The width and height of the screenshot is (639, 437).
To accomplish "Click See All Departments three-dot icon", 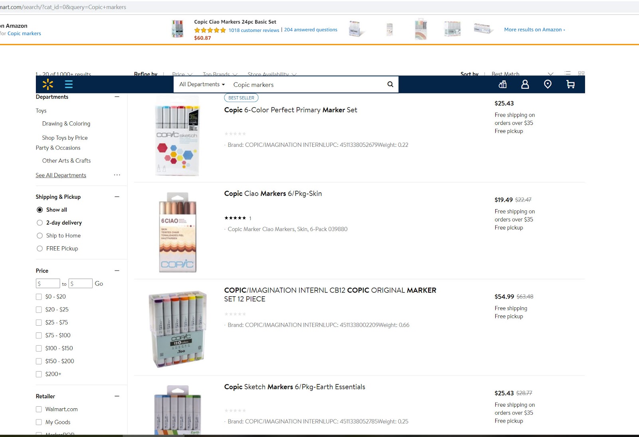I will click(117, 175).
